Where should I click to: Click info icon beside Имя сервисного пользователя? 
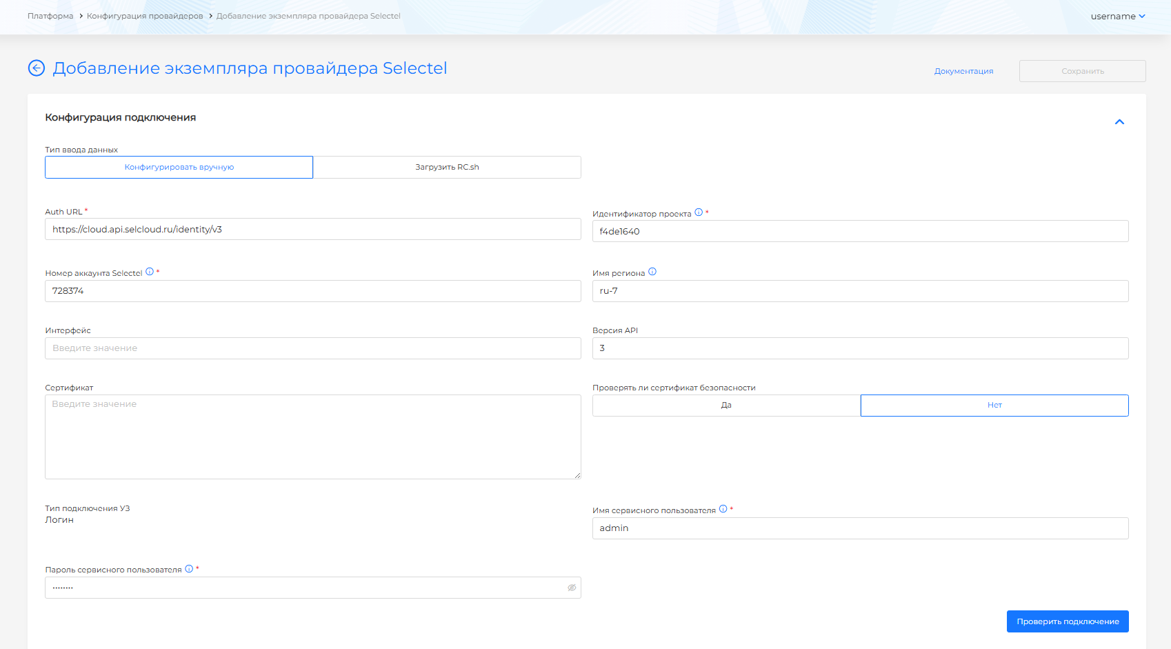pos(723,509)
